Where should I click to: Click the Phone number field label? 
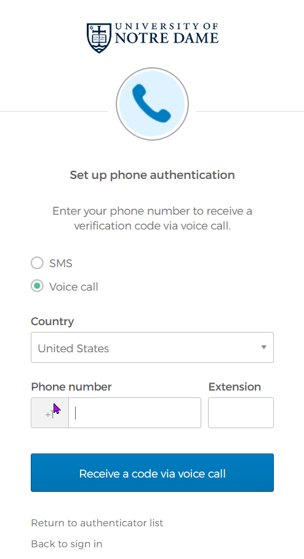pos(71,387)
